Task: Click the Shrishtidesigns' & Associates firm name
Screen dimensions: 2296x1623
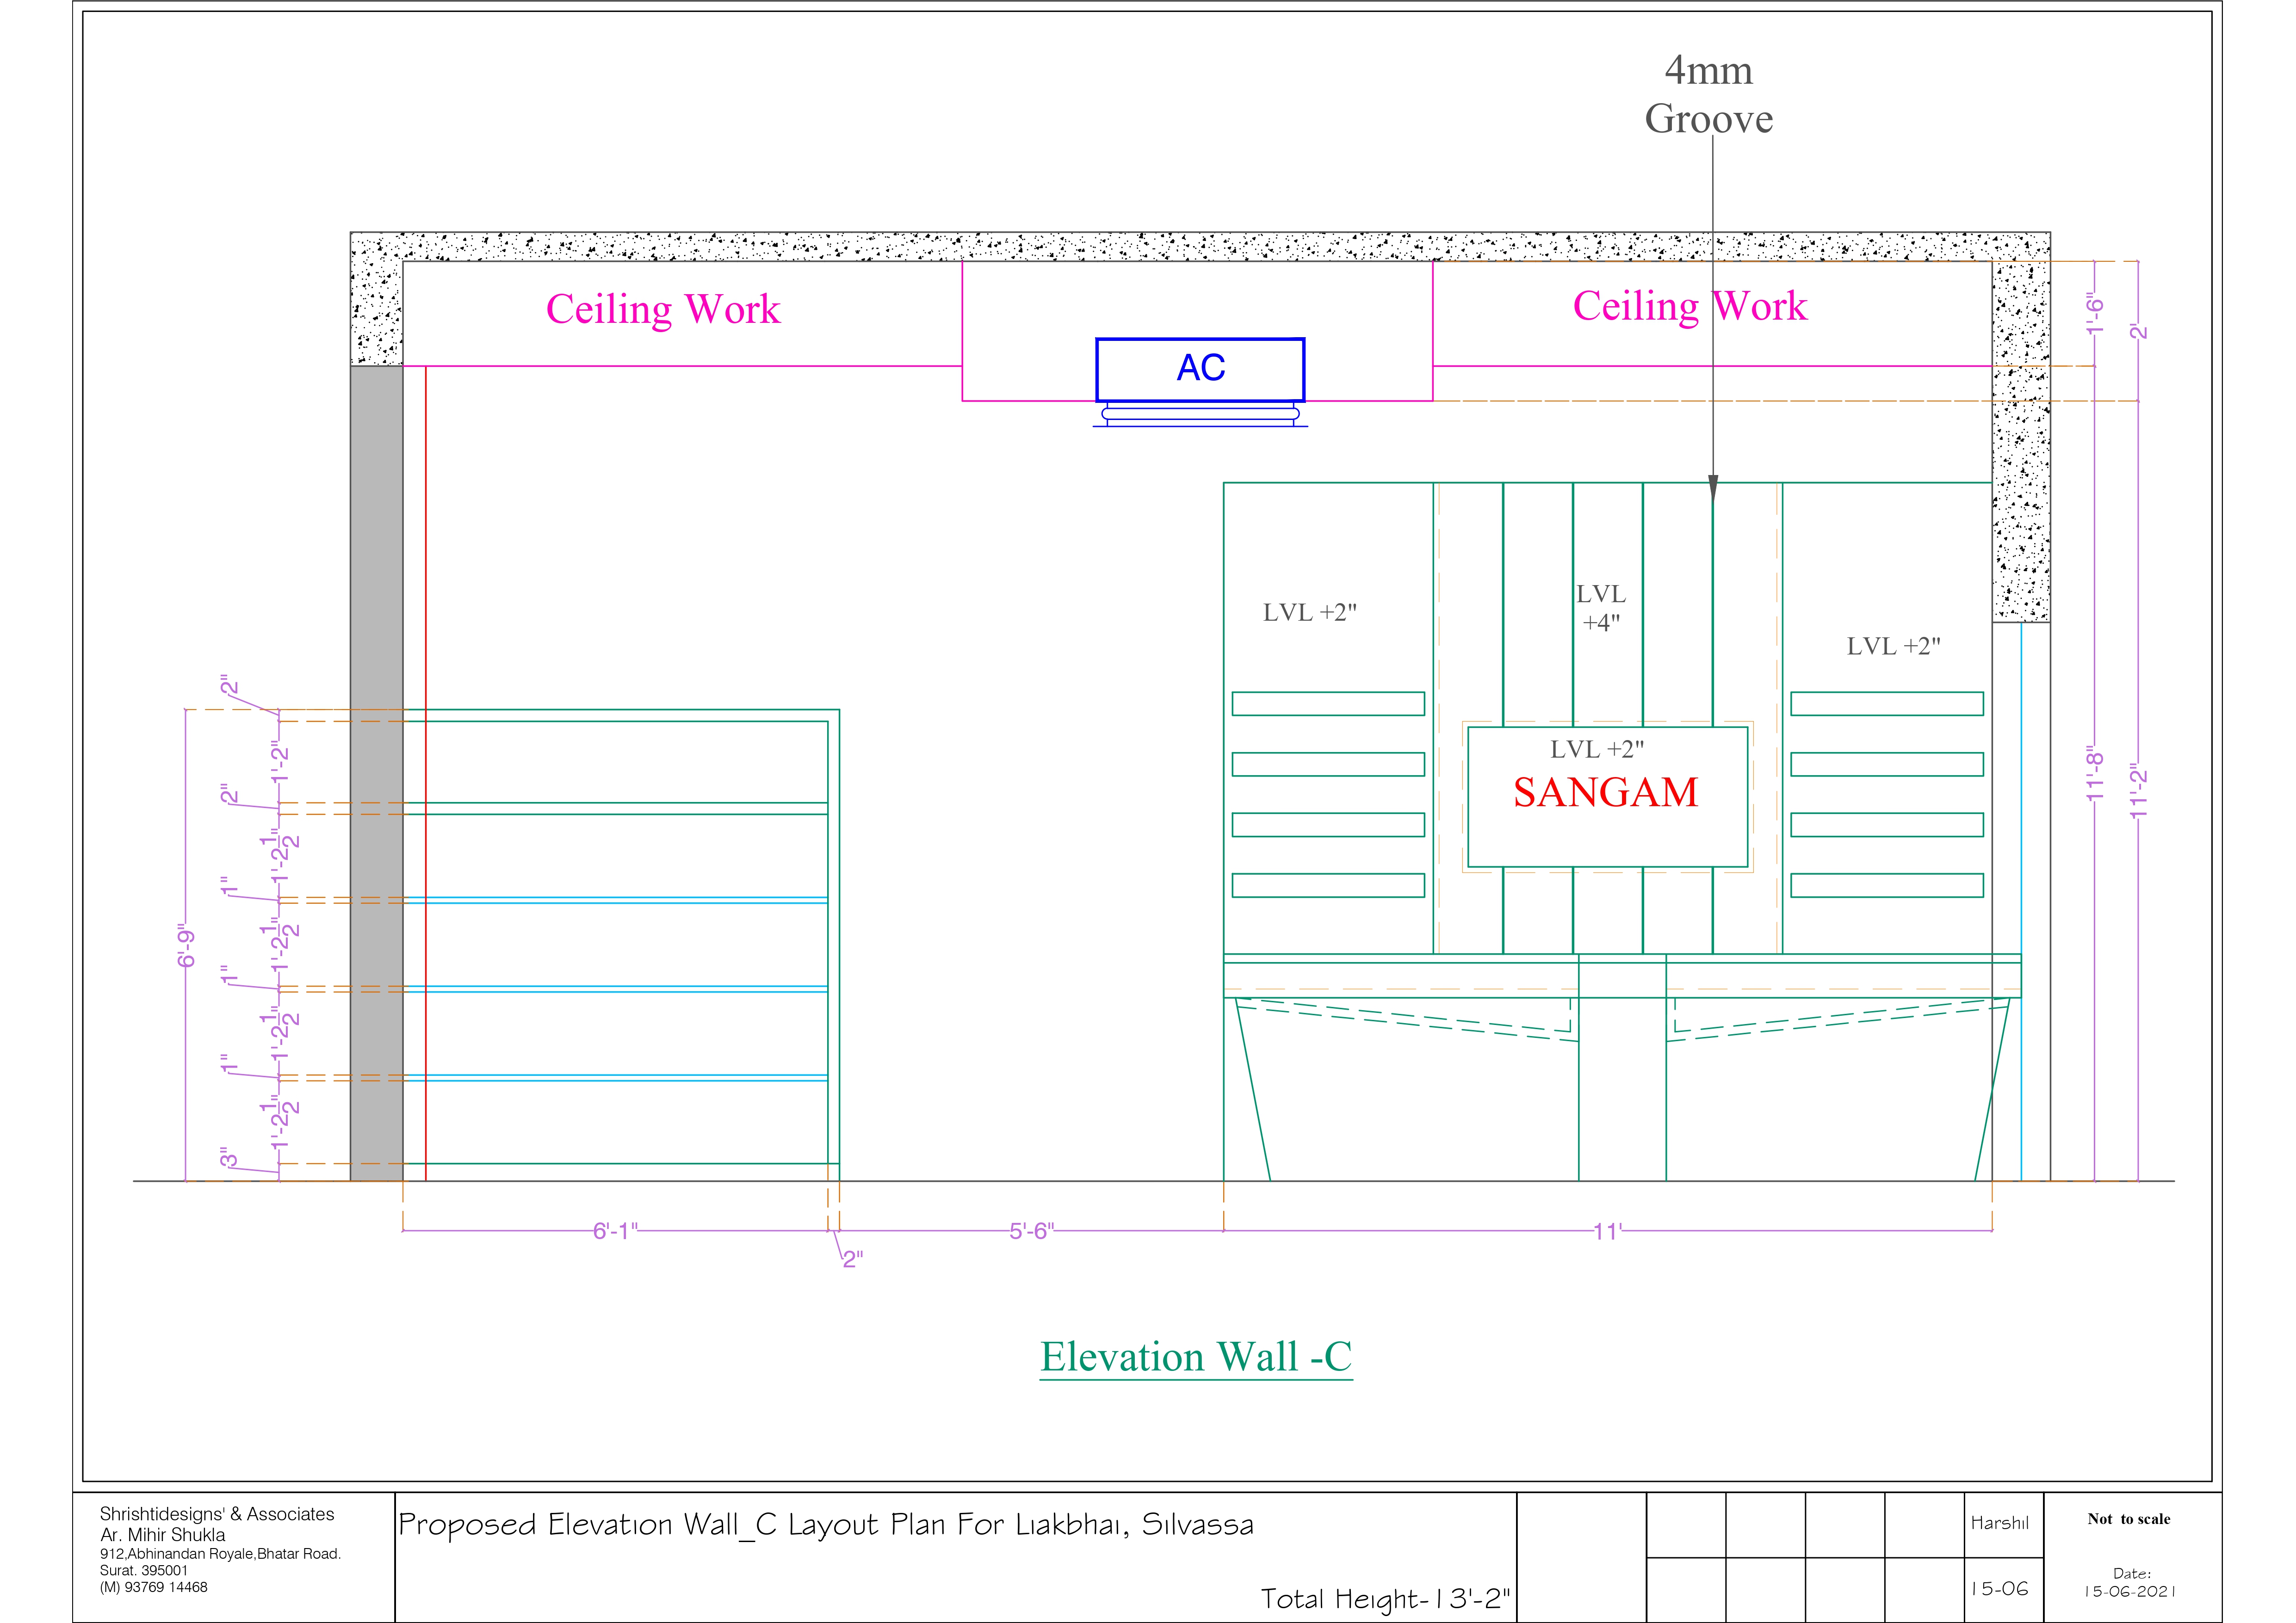Action: click(217, 1514)
